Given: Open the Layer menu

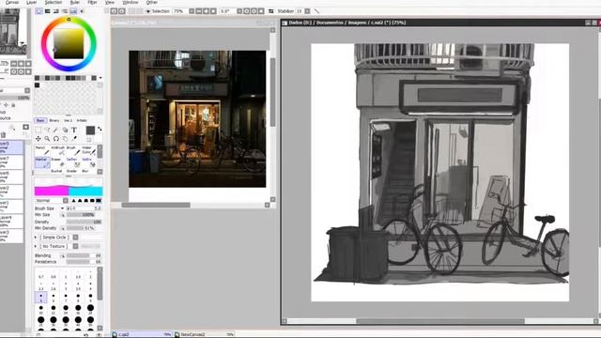Looking at the screenshot, I should 31,2.
